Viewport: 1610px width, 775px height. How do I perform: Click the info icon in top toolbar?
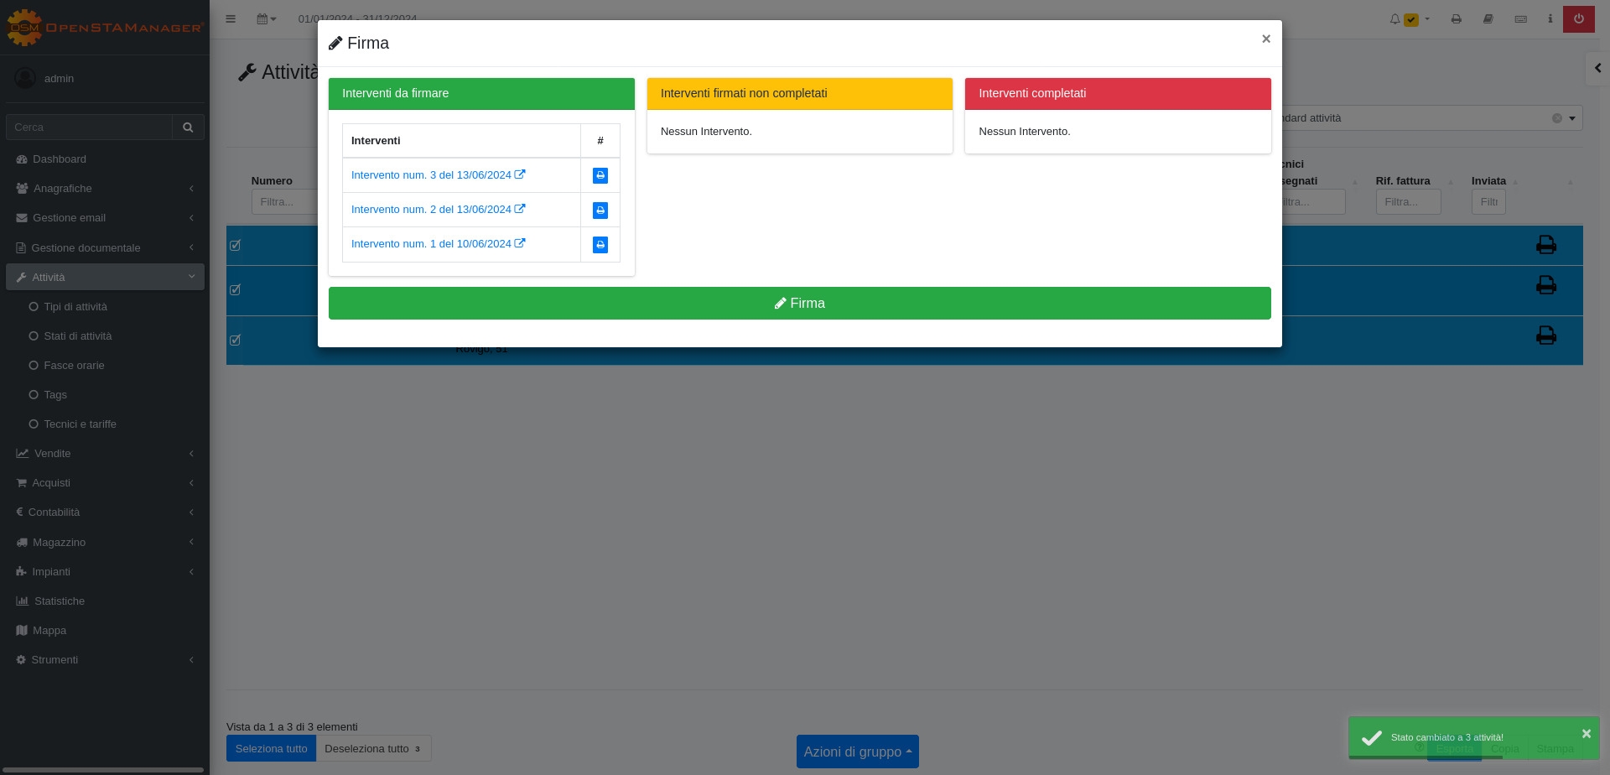coord(1550,18)
